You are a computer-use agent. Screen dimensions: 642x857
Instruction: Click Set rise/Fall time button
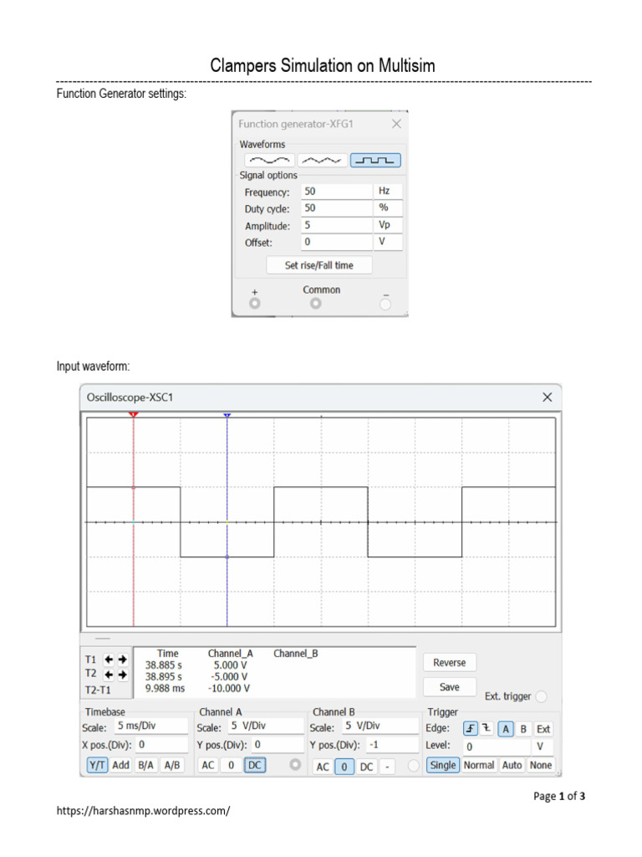318,265
